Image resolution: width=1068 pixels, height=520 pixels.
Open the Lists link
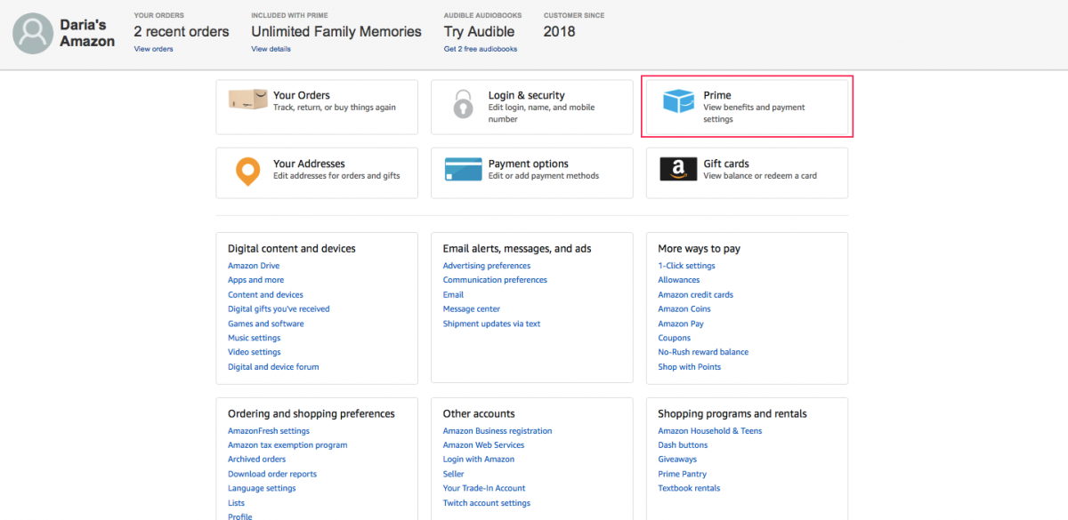(237, 503)
